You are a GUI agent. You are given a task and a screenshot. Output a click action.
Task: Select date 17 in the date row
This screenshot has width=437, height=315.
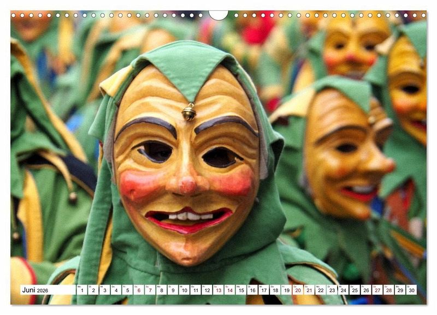tap(264, 290)
